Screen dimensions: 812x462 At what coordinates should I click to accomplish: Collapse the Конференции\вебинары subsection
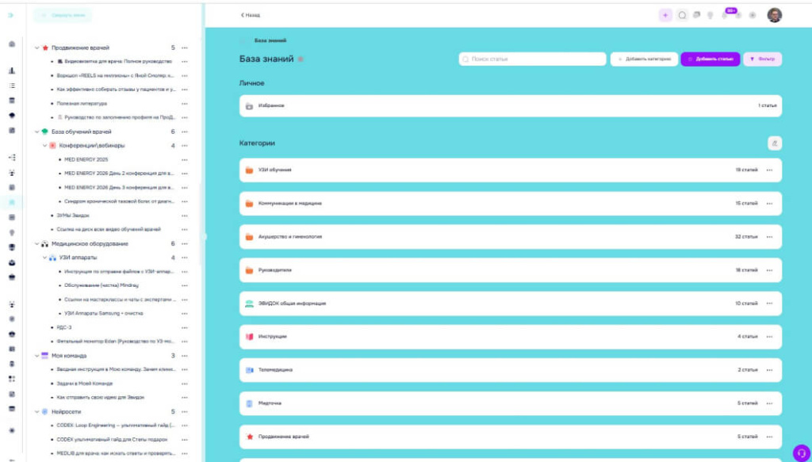tap(44, 146)
